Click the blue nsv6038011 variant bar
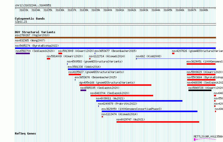The width and height of the screenshot is (223, 142). tap(139, 101)
